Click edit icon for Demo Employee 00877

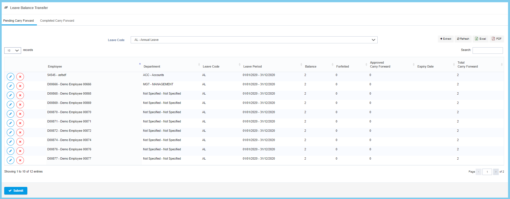pyautogui.click(x=10, y=160)
